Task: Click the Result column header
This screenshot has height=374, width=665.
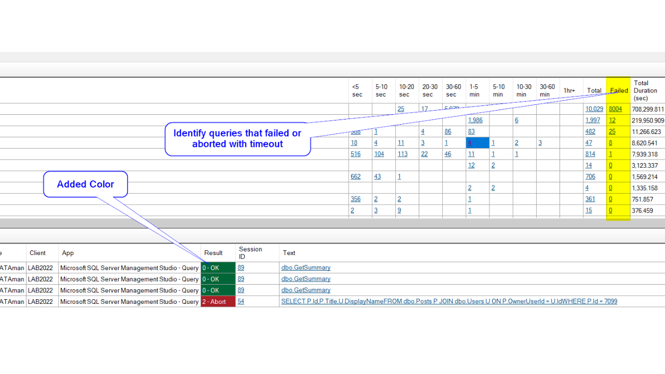Action: tap(214, 253)
